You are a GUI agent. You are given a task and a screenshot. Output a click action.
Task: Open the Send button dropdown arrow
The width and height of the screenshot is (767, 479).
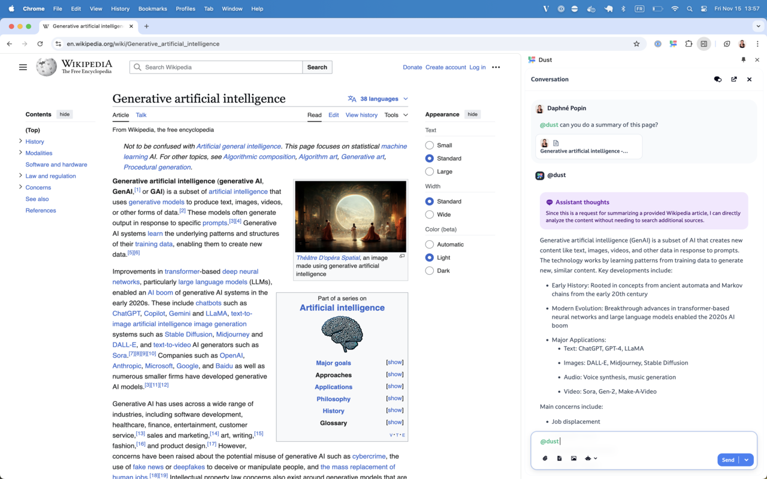pos(747,460)
